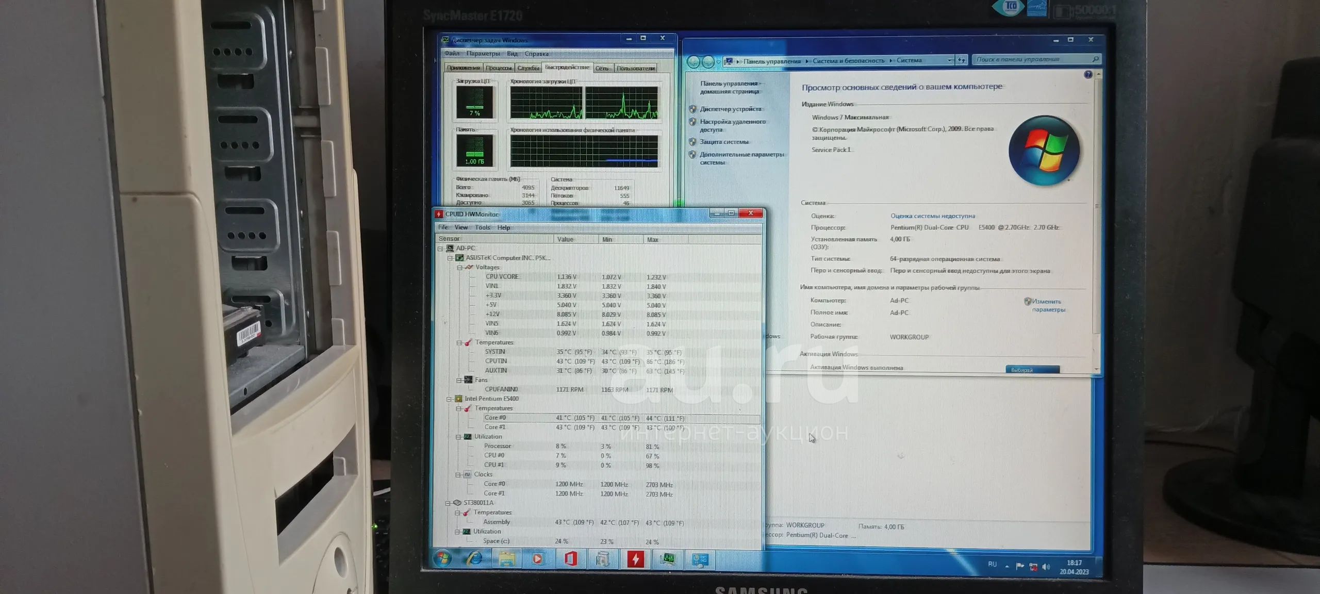The width and height of the screenshot is (1320, 594).
Task: Click the Intel Pentium E5400 chip icon
Action: pos(458,399)
